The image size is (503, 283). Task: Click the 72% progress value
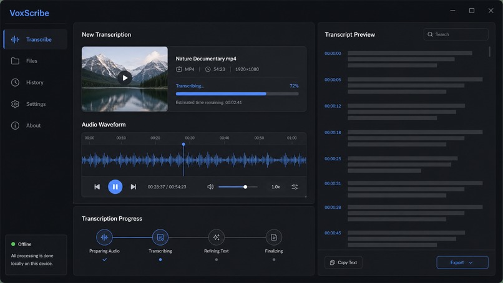[294, 86]
